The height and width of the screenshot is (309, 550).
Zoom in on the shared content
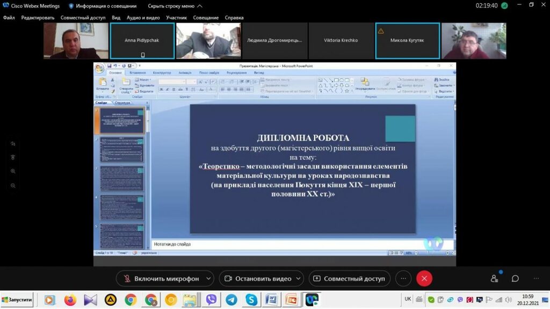click(13, 171)
